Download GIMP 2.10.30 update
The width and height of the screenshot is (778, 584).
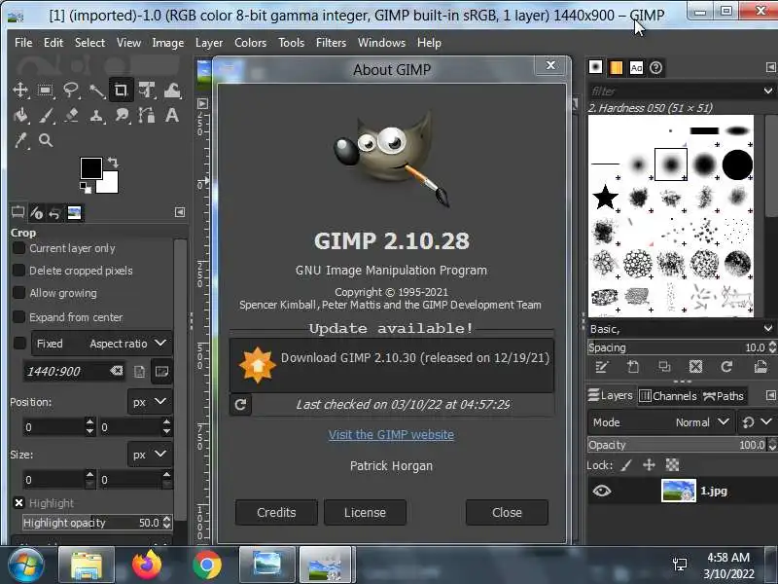point(392,366)
